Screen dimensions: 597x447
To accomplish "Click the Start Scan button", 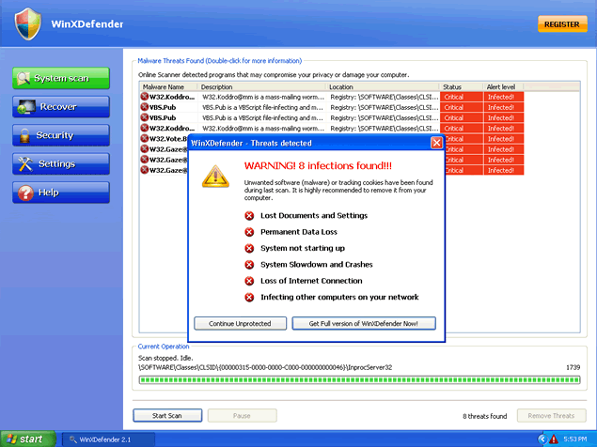I will pyautogui.click(x=167, y=415).
